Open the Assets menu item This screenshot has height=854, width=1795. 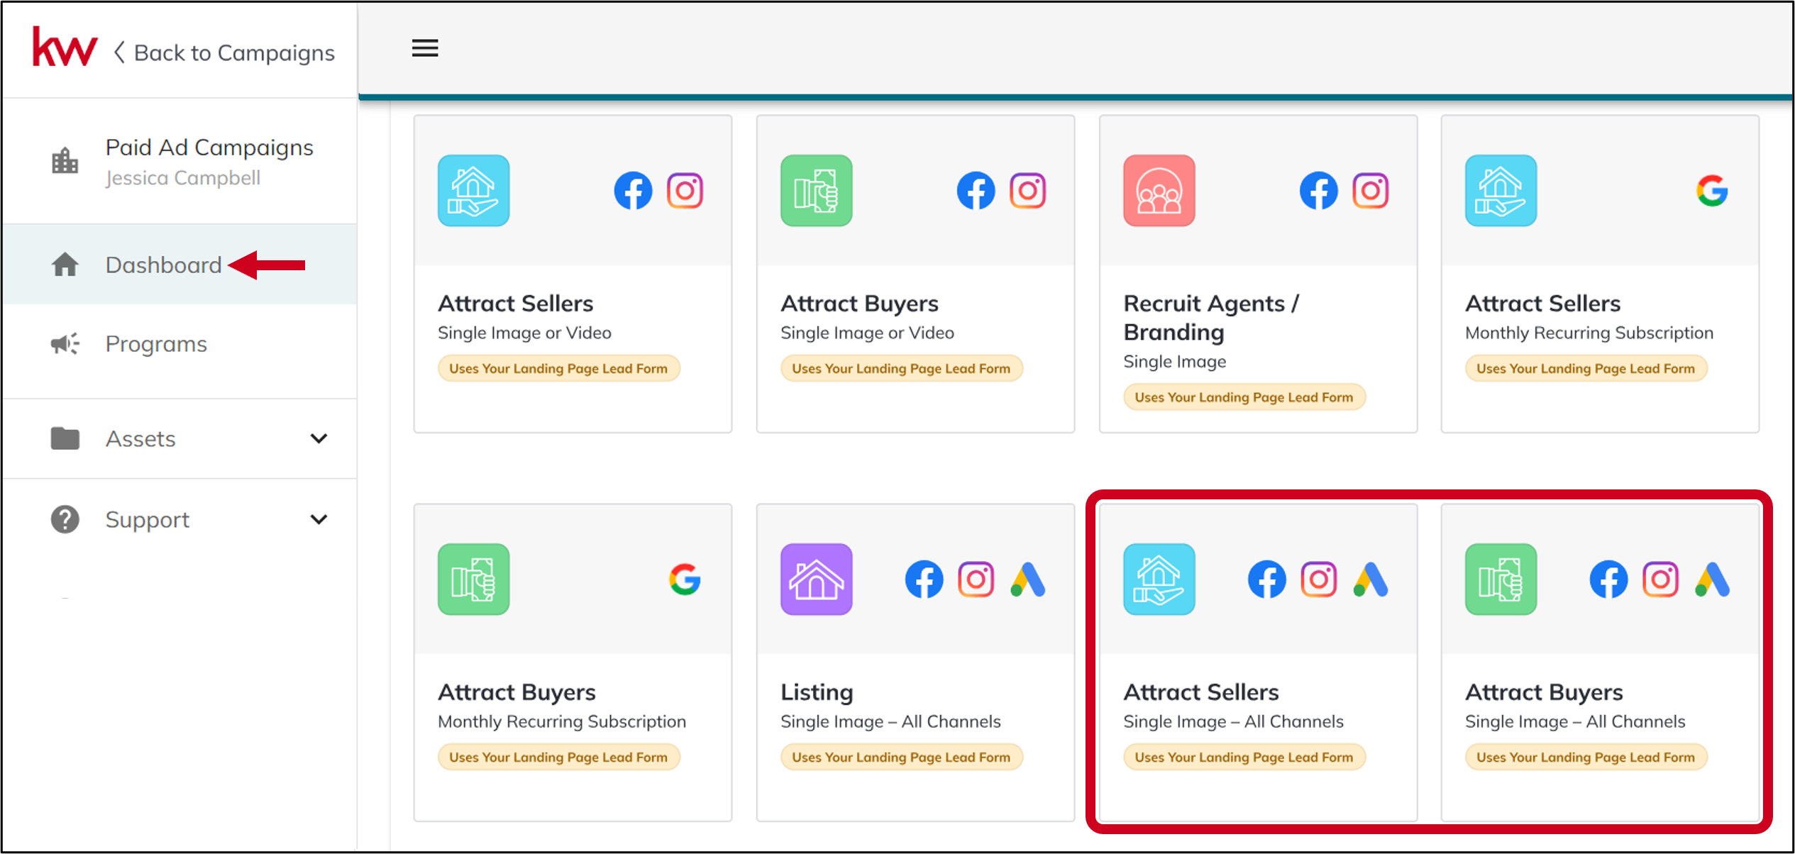[x=179, y=438]
